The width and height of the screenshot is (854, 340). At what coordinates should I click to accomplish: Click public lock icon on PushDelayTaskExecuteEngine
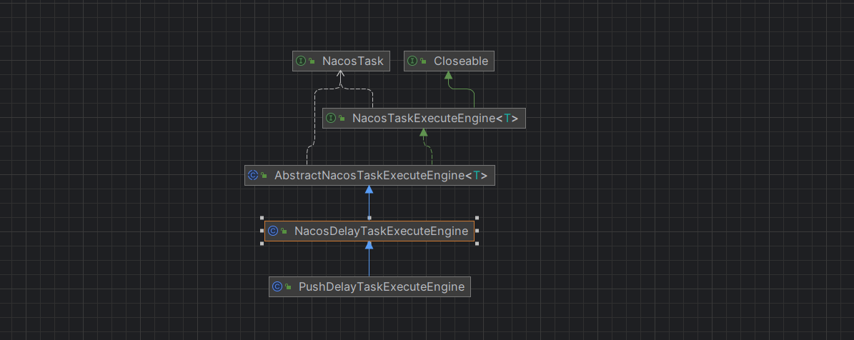click(288, 287)
